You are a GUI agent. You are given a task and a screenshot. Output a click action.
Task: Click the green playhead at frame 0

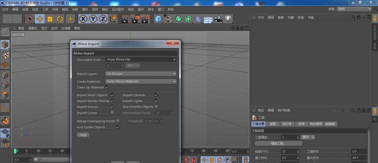[15, 151]
